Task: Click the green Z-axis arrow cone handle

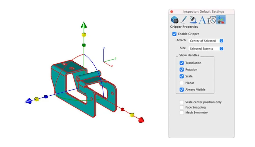Action: [x=84, y=25]
